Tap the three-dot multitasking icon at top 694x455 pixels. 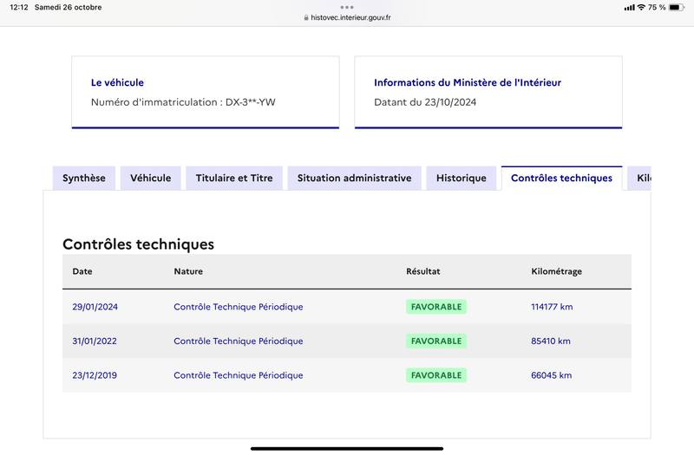click(x=347, y=7)
